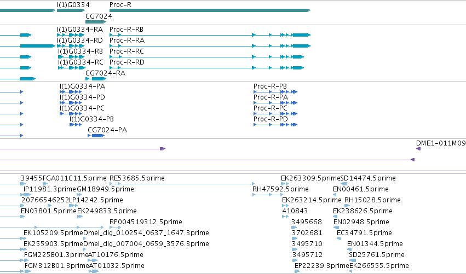Select the Proc-R-RC transcript label
This screenshot has height=274, width=466.
click(x=126, y=51)
